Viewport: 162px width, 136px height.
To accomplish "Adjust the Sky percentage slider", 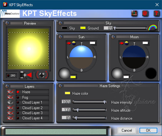I will tap(130, 28).
